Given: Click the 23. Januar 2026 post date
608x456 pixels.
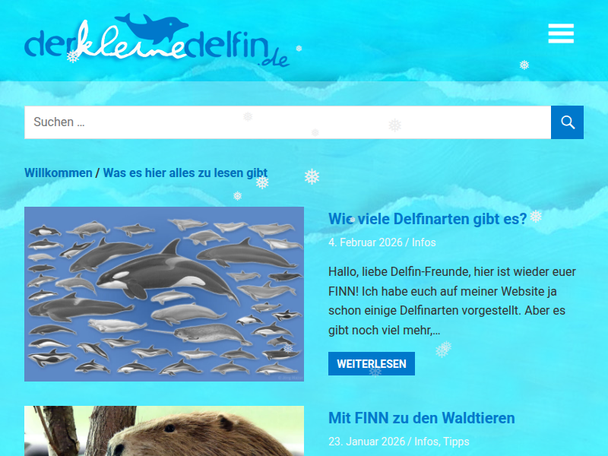Looking at the screenshot, I should (x=367, y=442).
